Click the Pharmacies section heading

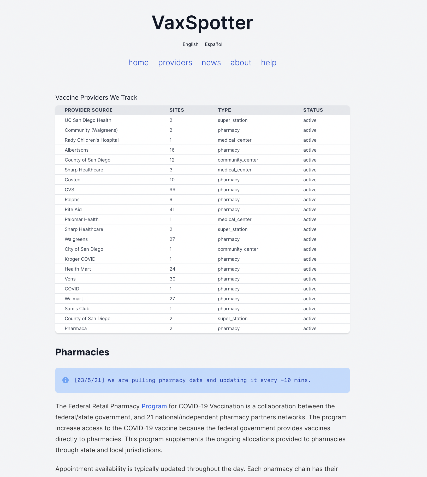click(x=82, y=352)
